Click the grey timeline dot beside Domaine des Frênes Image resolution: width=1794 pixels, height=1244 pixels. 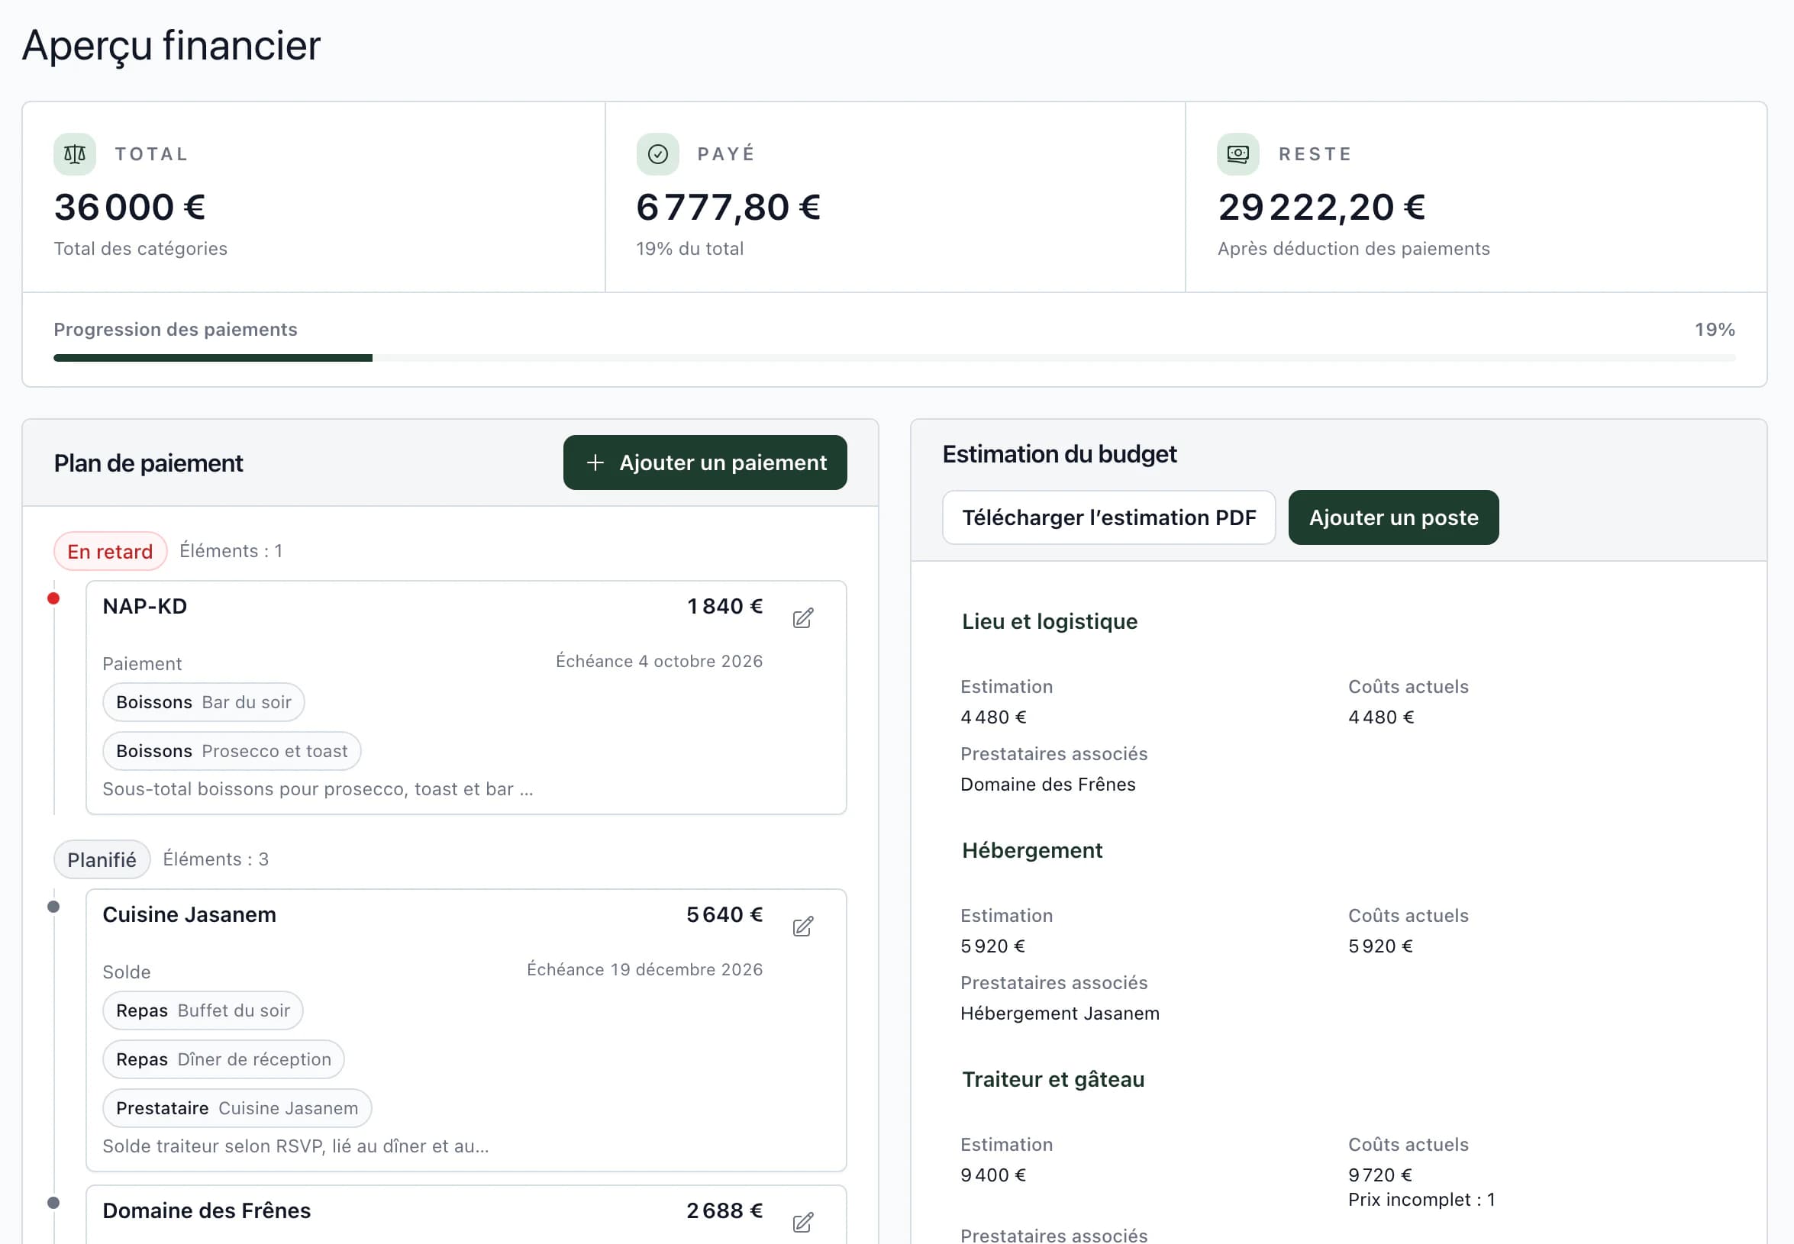(53, 1203)
